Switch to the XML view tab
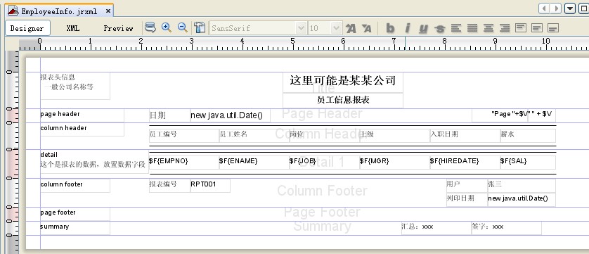The width and height of the screenshot is (589, 254). [73, 28]
